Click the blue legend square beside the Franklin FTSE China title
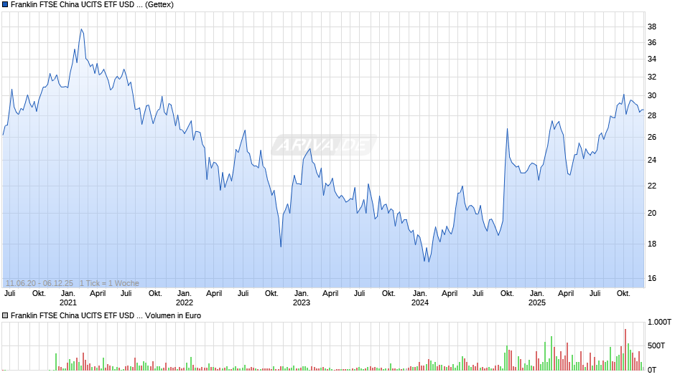This screenshot has width=675, height=377. pyautogui.click(x=5, y=5)
